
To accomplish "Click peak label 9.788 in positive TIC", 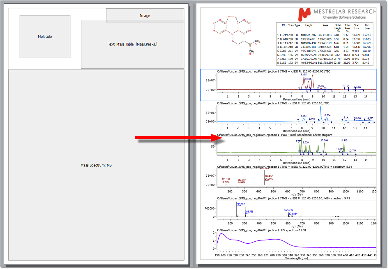I will click(321, 86).
